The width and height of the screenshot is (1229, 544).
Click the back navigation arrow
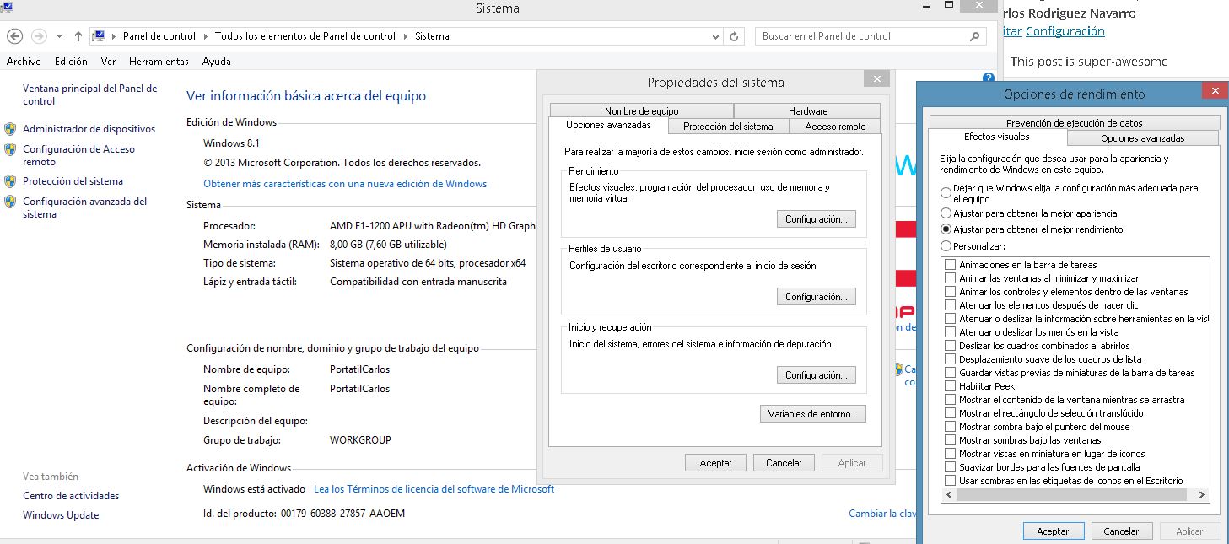[x=14, y=36]
